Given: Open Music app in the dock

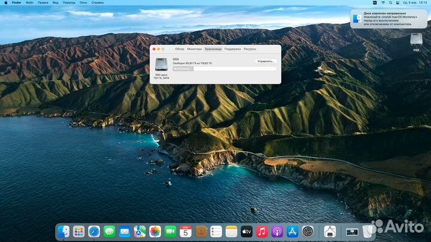Looking at the screenshot, I should 262,232.
